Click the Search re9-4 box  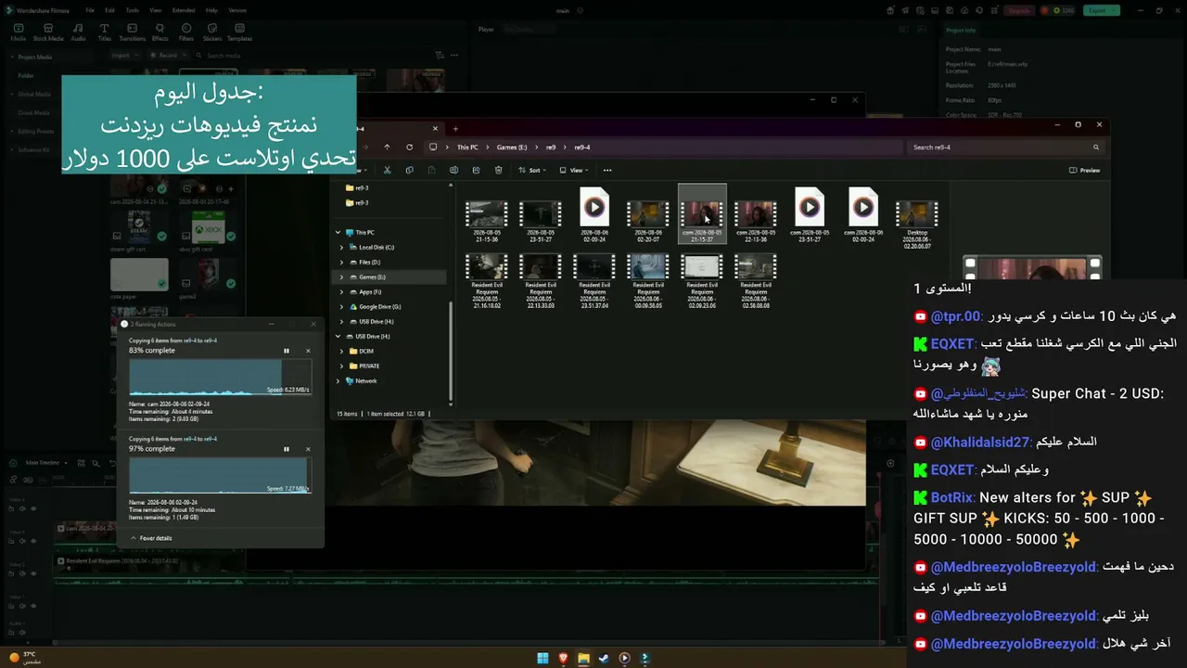[1005, 148]
